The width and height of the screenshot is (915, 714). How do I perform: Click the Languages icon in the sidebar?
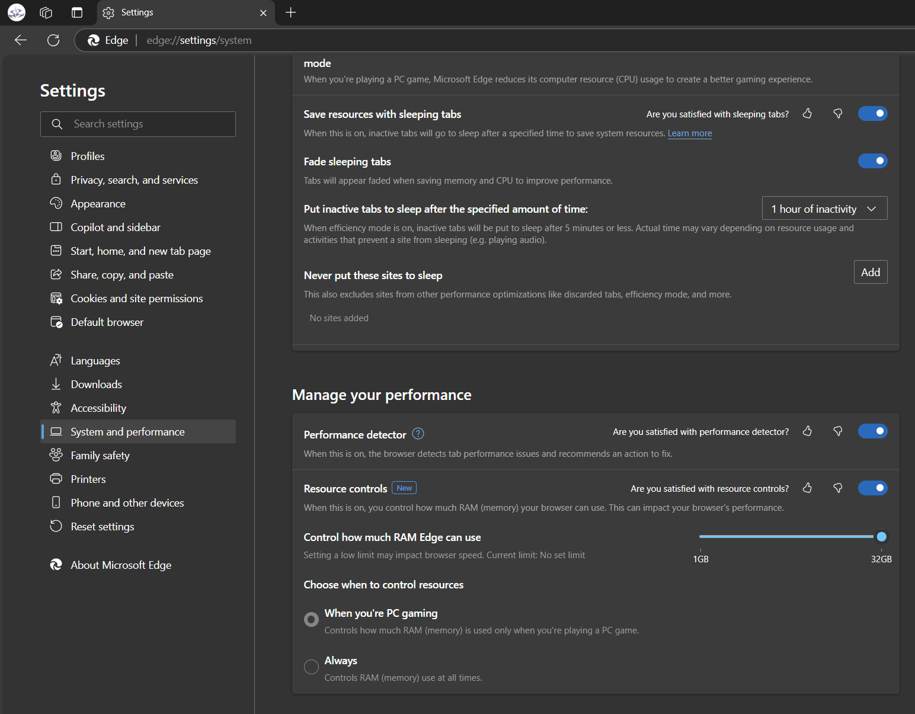[x=56, y=360]
